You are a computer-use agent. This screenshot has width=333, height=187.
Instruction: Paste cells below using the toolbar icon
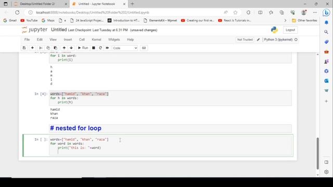(56, 48)
